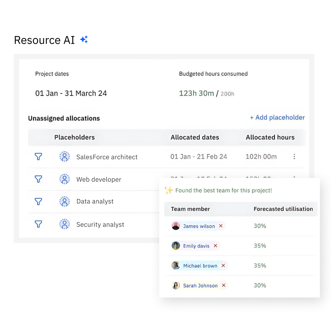Click the 102h 00m allocated hours value
This screenshot has height=335, width=331.
tap(261, 157)
